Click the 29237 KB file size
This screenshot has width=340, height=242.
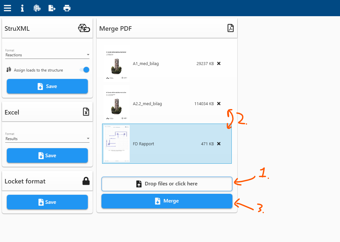pos(205,64)
